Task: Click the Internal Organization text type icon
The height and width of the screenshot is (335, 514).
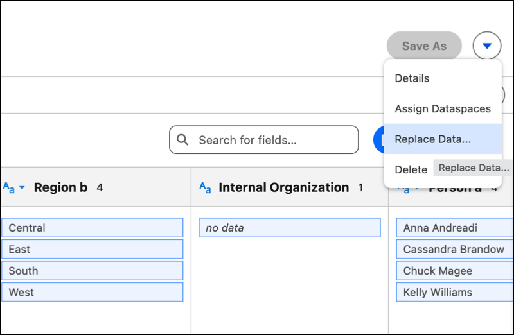Action: tap(205, 187)
